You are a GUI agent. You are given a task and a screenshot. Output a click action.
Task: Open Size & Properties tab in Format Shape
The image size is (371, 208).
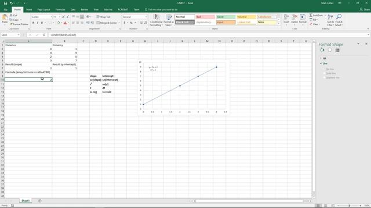click(337, 50)
